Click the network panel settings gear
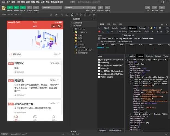This screenshot has width=170, height=136. click(x=168, y=32)
